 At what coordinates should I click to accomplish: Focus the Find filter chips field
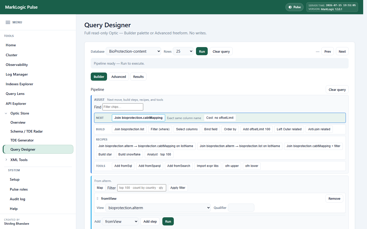[x=123, y=107]
